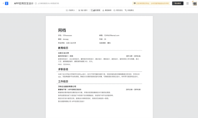The height and width of the screenshot is (118, 198).
Task: Click the company name 万科企业股份有限公司
Action: click(67, 86)
